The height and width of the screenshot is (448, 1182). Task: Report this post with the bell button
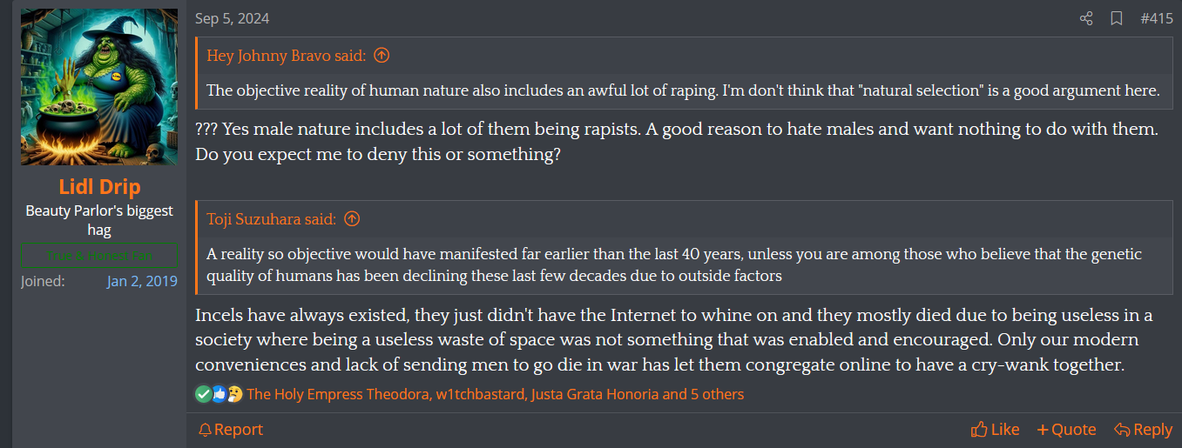(x=231, y=429)
